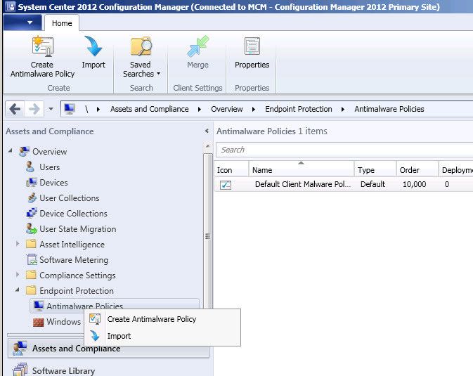This screenshot has height=376, width=473.
Task: Select Software Metering in the tree
Action: (74, 260)
